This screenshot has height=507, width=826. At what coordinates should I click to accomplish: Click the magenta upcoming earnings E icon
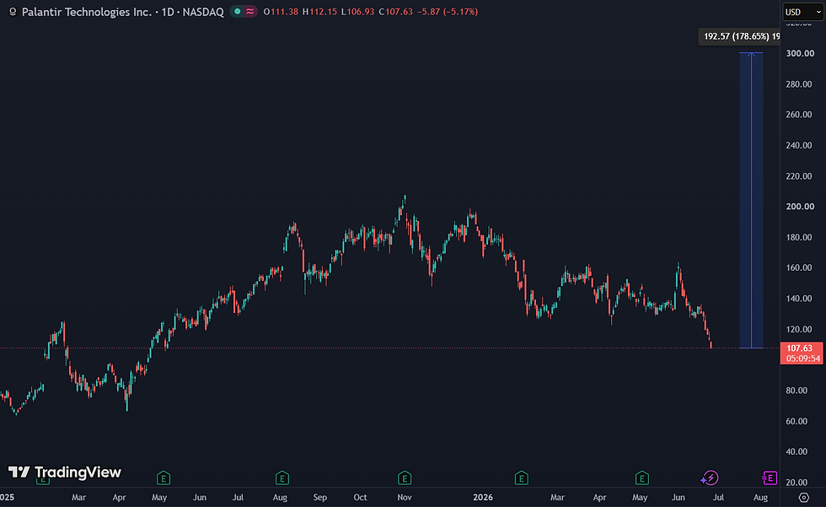(770, 478)
